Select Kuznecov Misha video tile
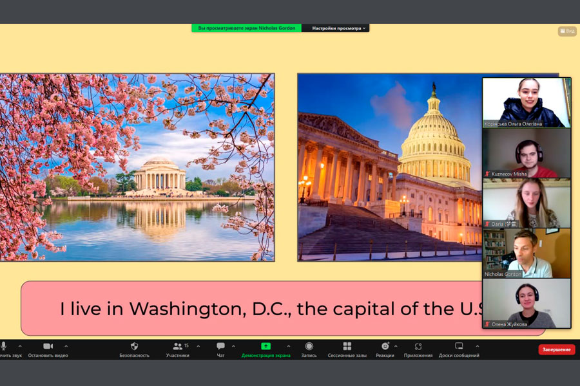The height and width of the screenshot is (386, 580). click(527, 153)
